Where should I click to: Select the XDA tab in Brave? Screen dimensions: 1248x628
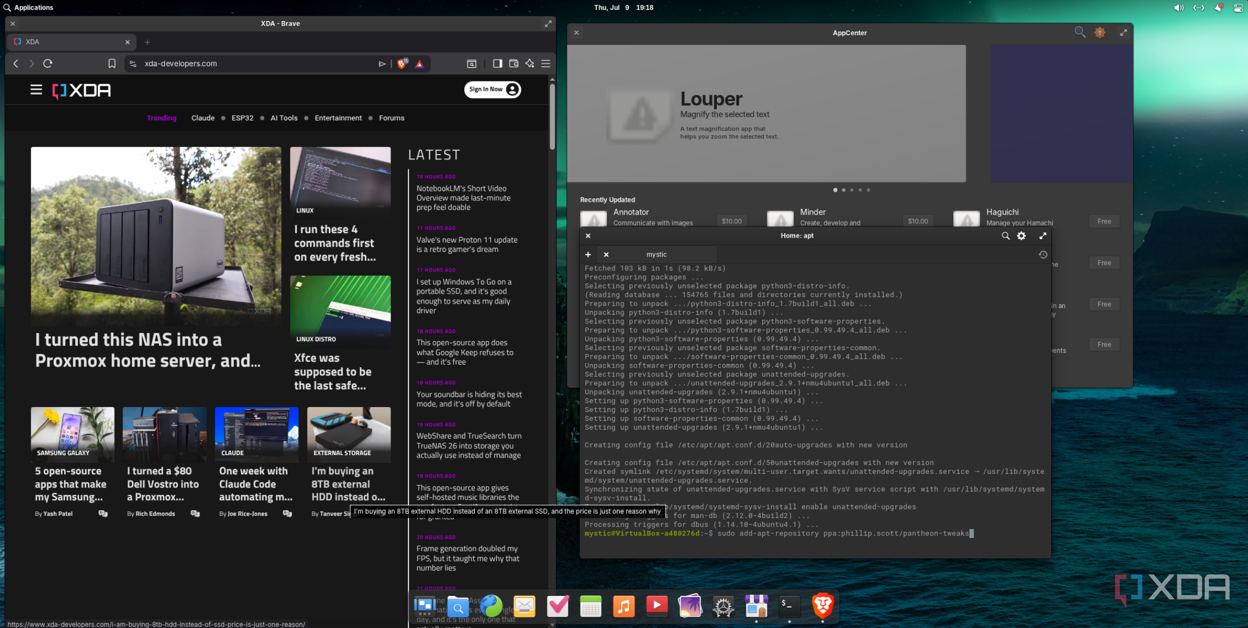(x=71, y=42)
